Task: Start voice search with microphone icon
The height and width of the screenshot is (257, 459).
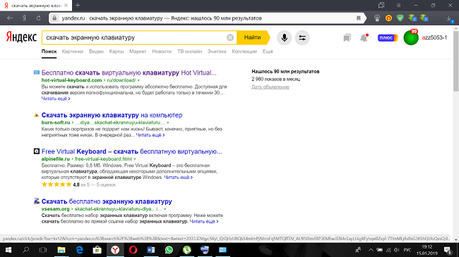Action: pos(285,38)
